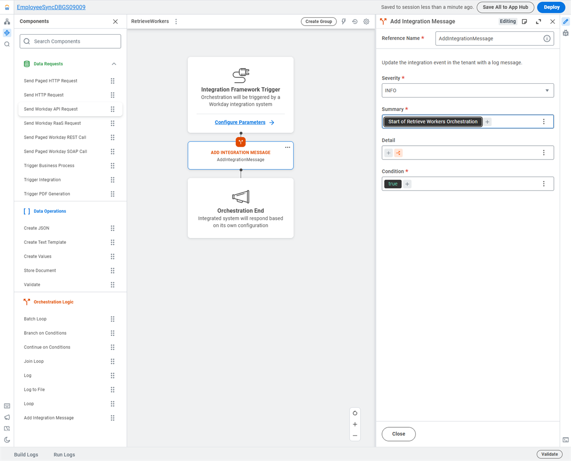The height and width of the screenshot is (461, 571).
Task: Open the search icon in left sidebar
Action: pos(7,44)
